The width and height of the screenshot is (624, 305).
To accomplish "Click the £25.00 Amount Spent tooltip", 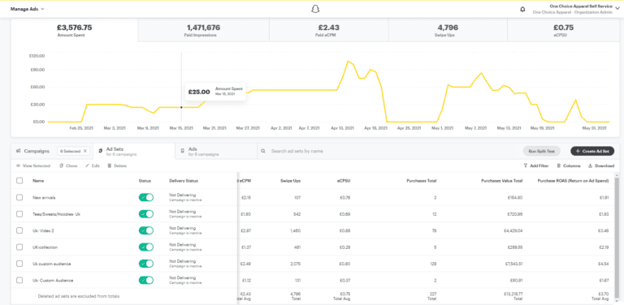I will [215, 92].
